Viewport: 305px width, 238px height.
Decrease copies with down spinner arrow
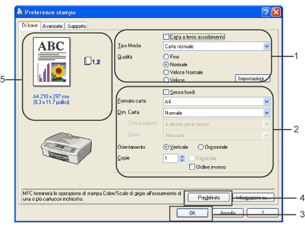(x=182, y=161)
